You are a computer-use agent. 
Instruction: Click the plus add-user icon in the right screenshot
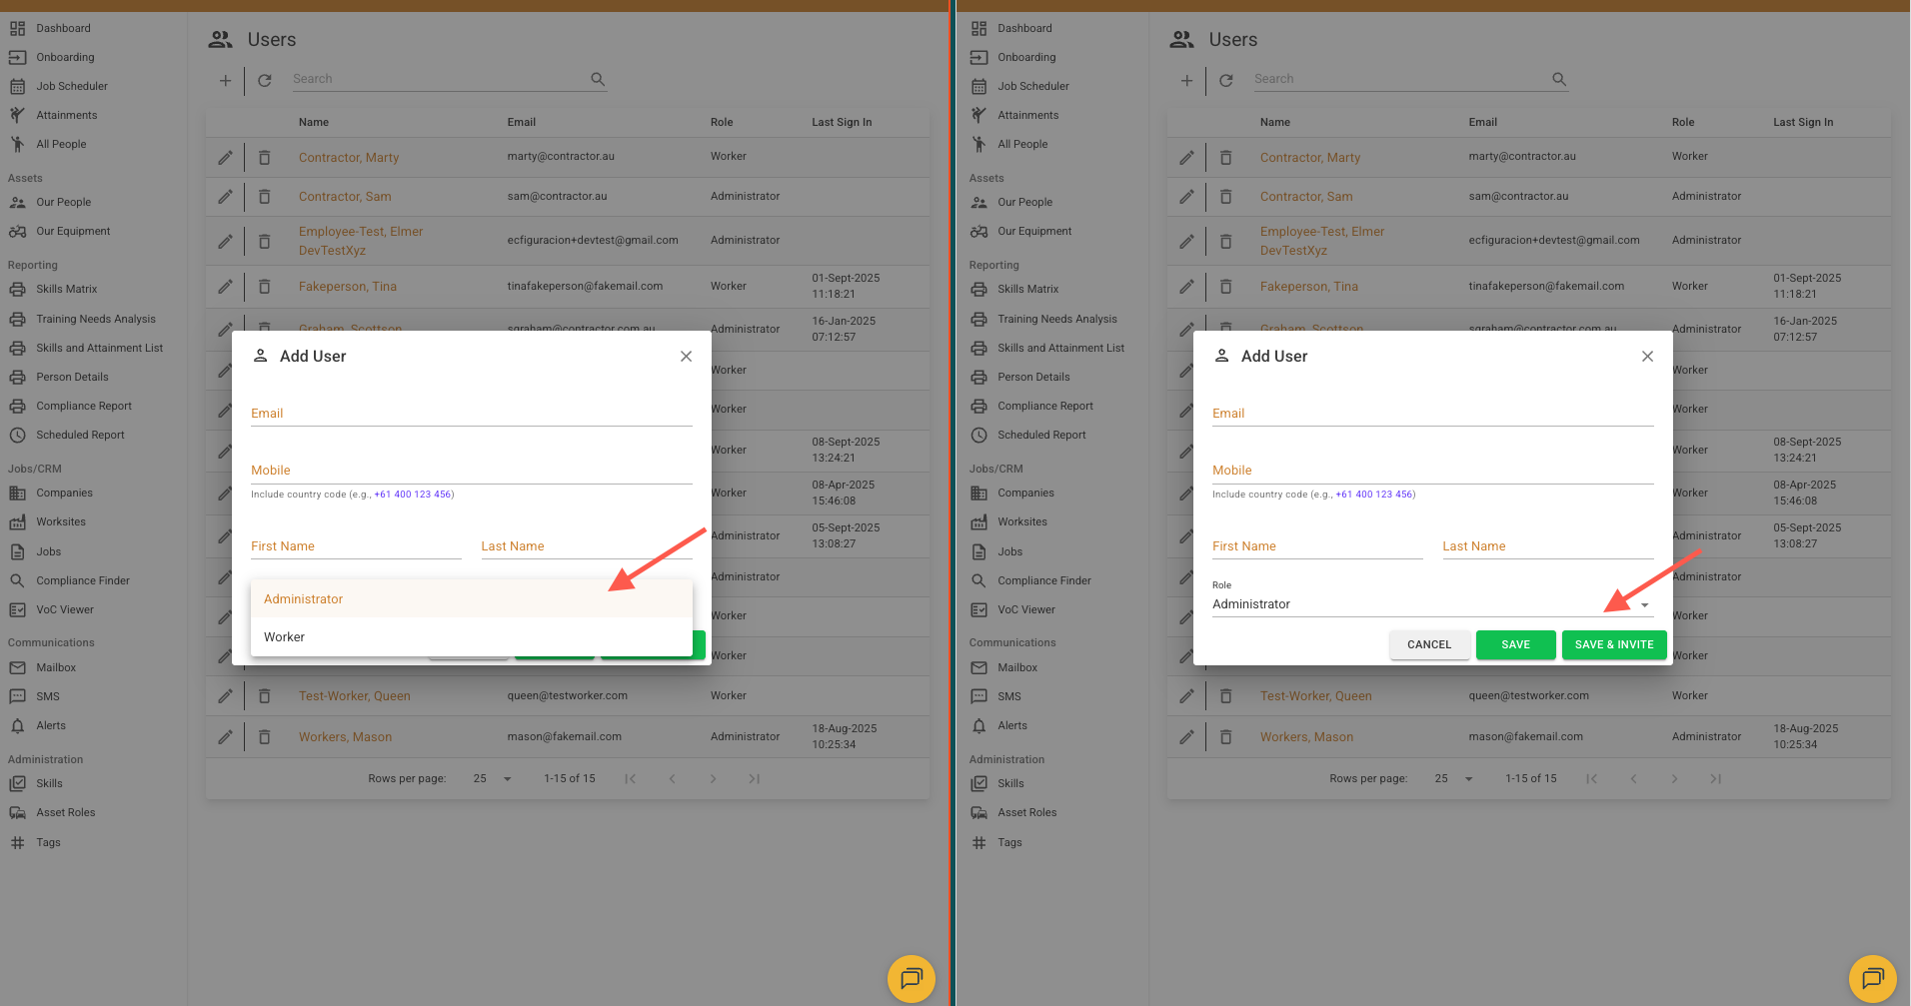[x=1186, y=80]
